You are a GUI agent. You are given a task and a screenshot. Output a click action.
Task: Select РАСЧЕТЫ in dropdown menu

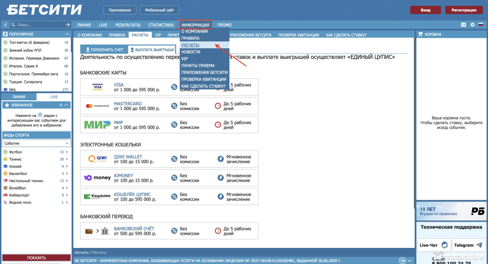pos(190,45)
